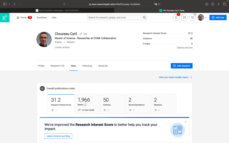This screenshot has height=143, width=229.
Task: Click the Add research button
Action: [181, 66]
